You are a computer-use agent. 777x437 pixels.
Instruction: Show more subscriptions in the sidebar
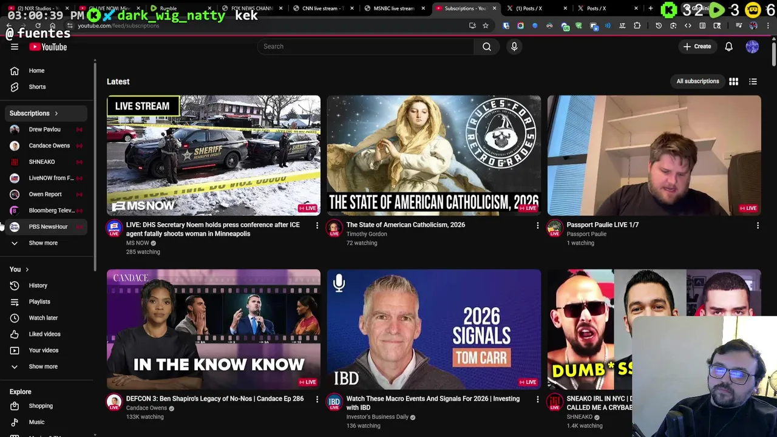pos(47,243)
